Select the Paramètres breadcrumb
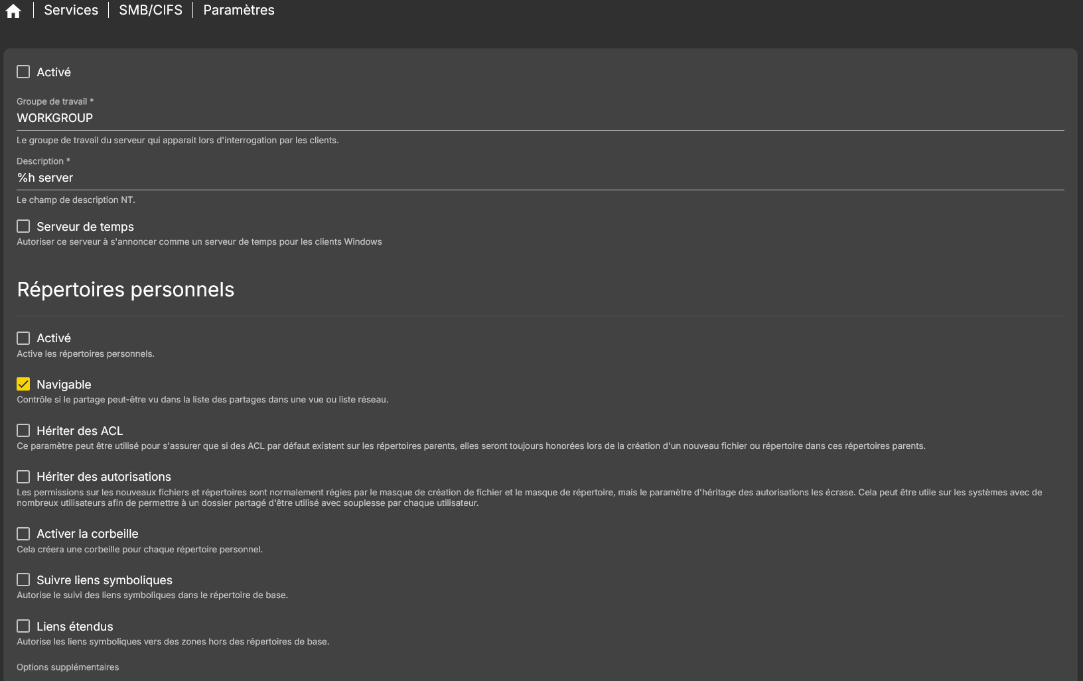Image resolution: width=1083 pixels, height=681 pixels. [x=239, y=10]
